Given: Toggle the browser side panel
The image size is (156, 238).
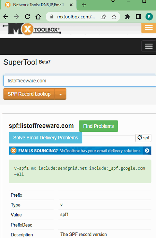Looking at the screenshot, I should click(138, 17).
